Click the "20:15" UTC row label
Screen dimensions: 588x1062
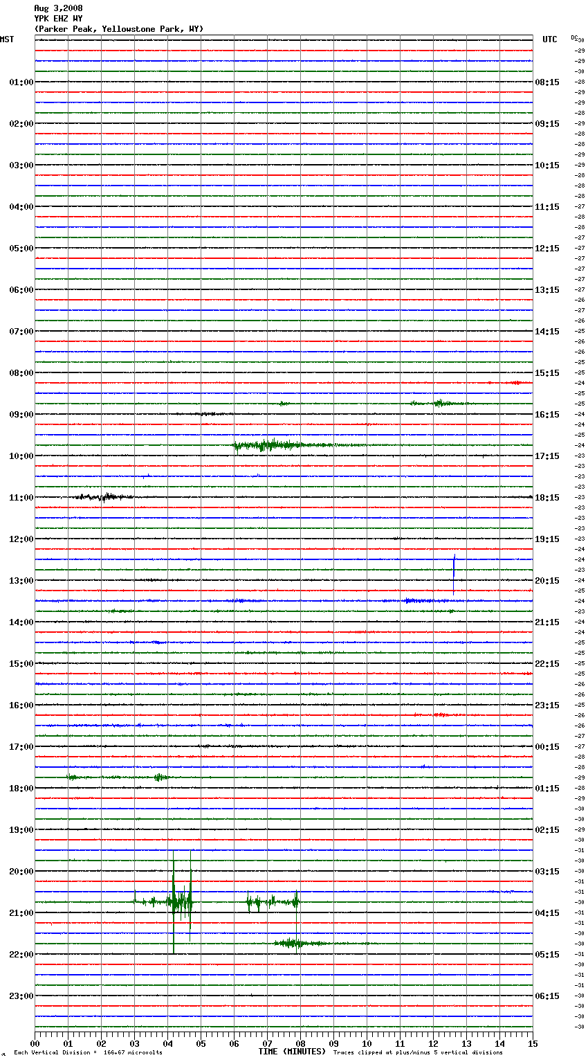(547, 581)
